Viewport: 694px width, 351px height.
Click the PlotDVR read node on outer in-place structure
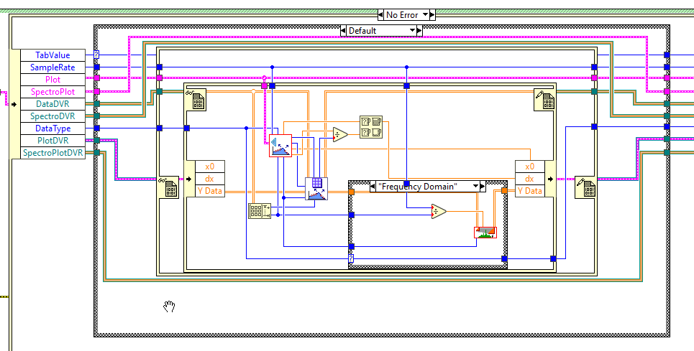tap(169, 186)
